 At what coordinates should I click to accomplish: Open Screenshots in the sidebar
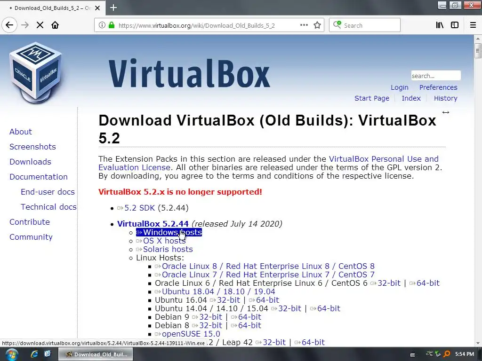[32, 147]
